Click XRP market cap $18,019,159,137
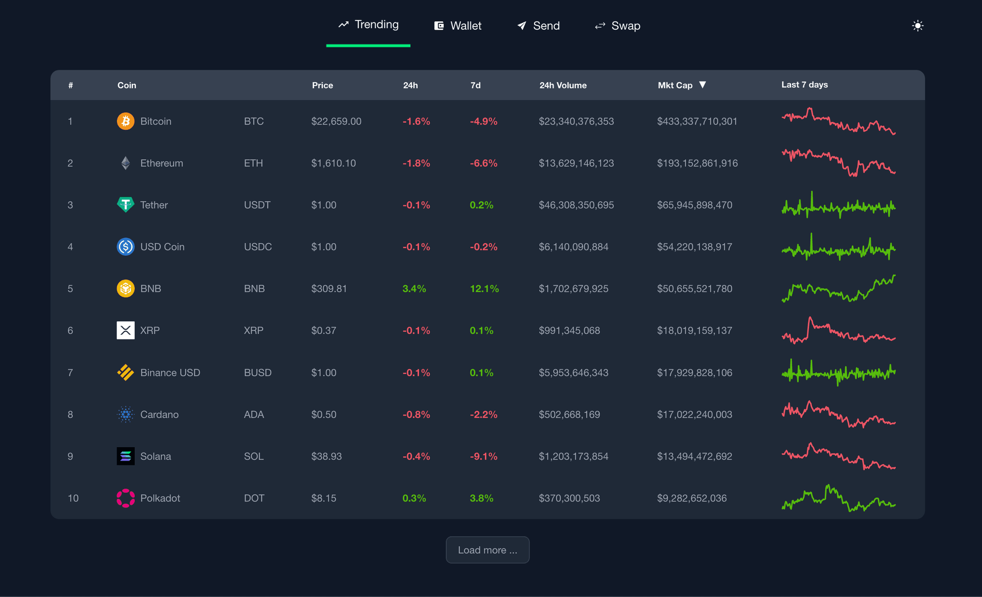 (694, 330)
